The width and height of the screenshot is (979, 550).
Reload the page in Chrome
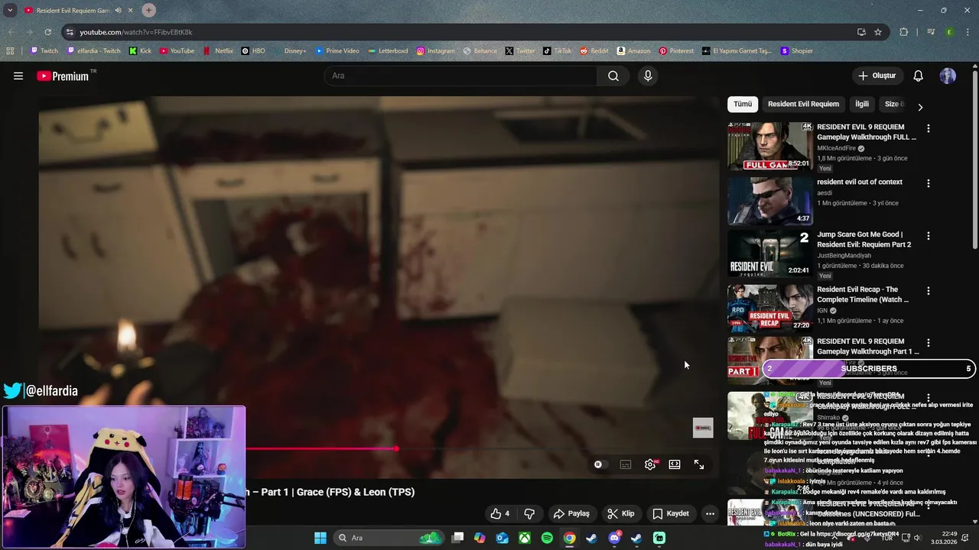pyautogui.click(x=47, y=32)
